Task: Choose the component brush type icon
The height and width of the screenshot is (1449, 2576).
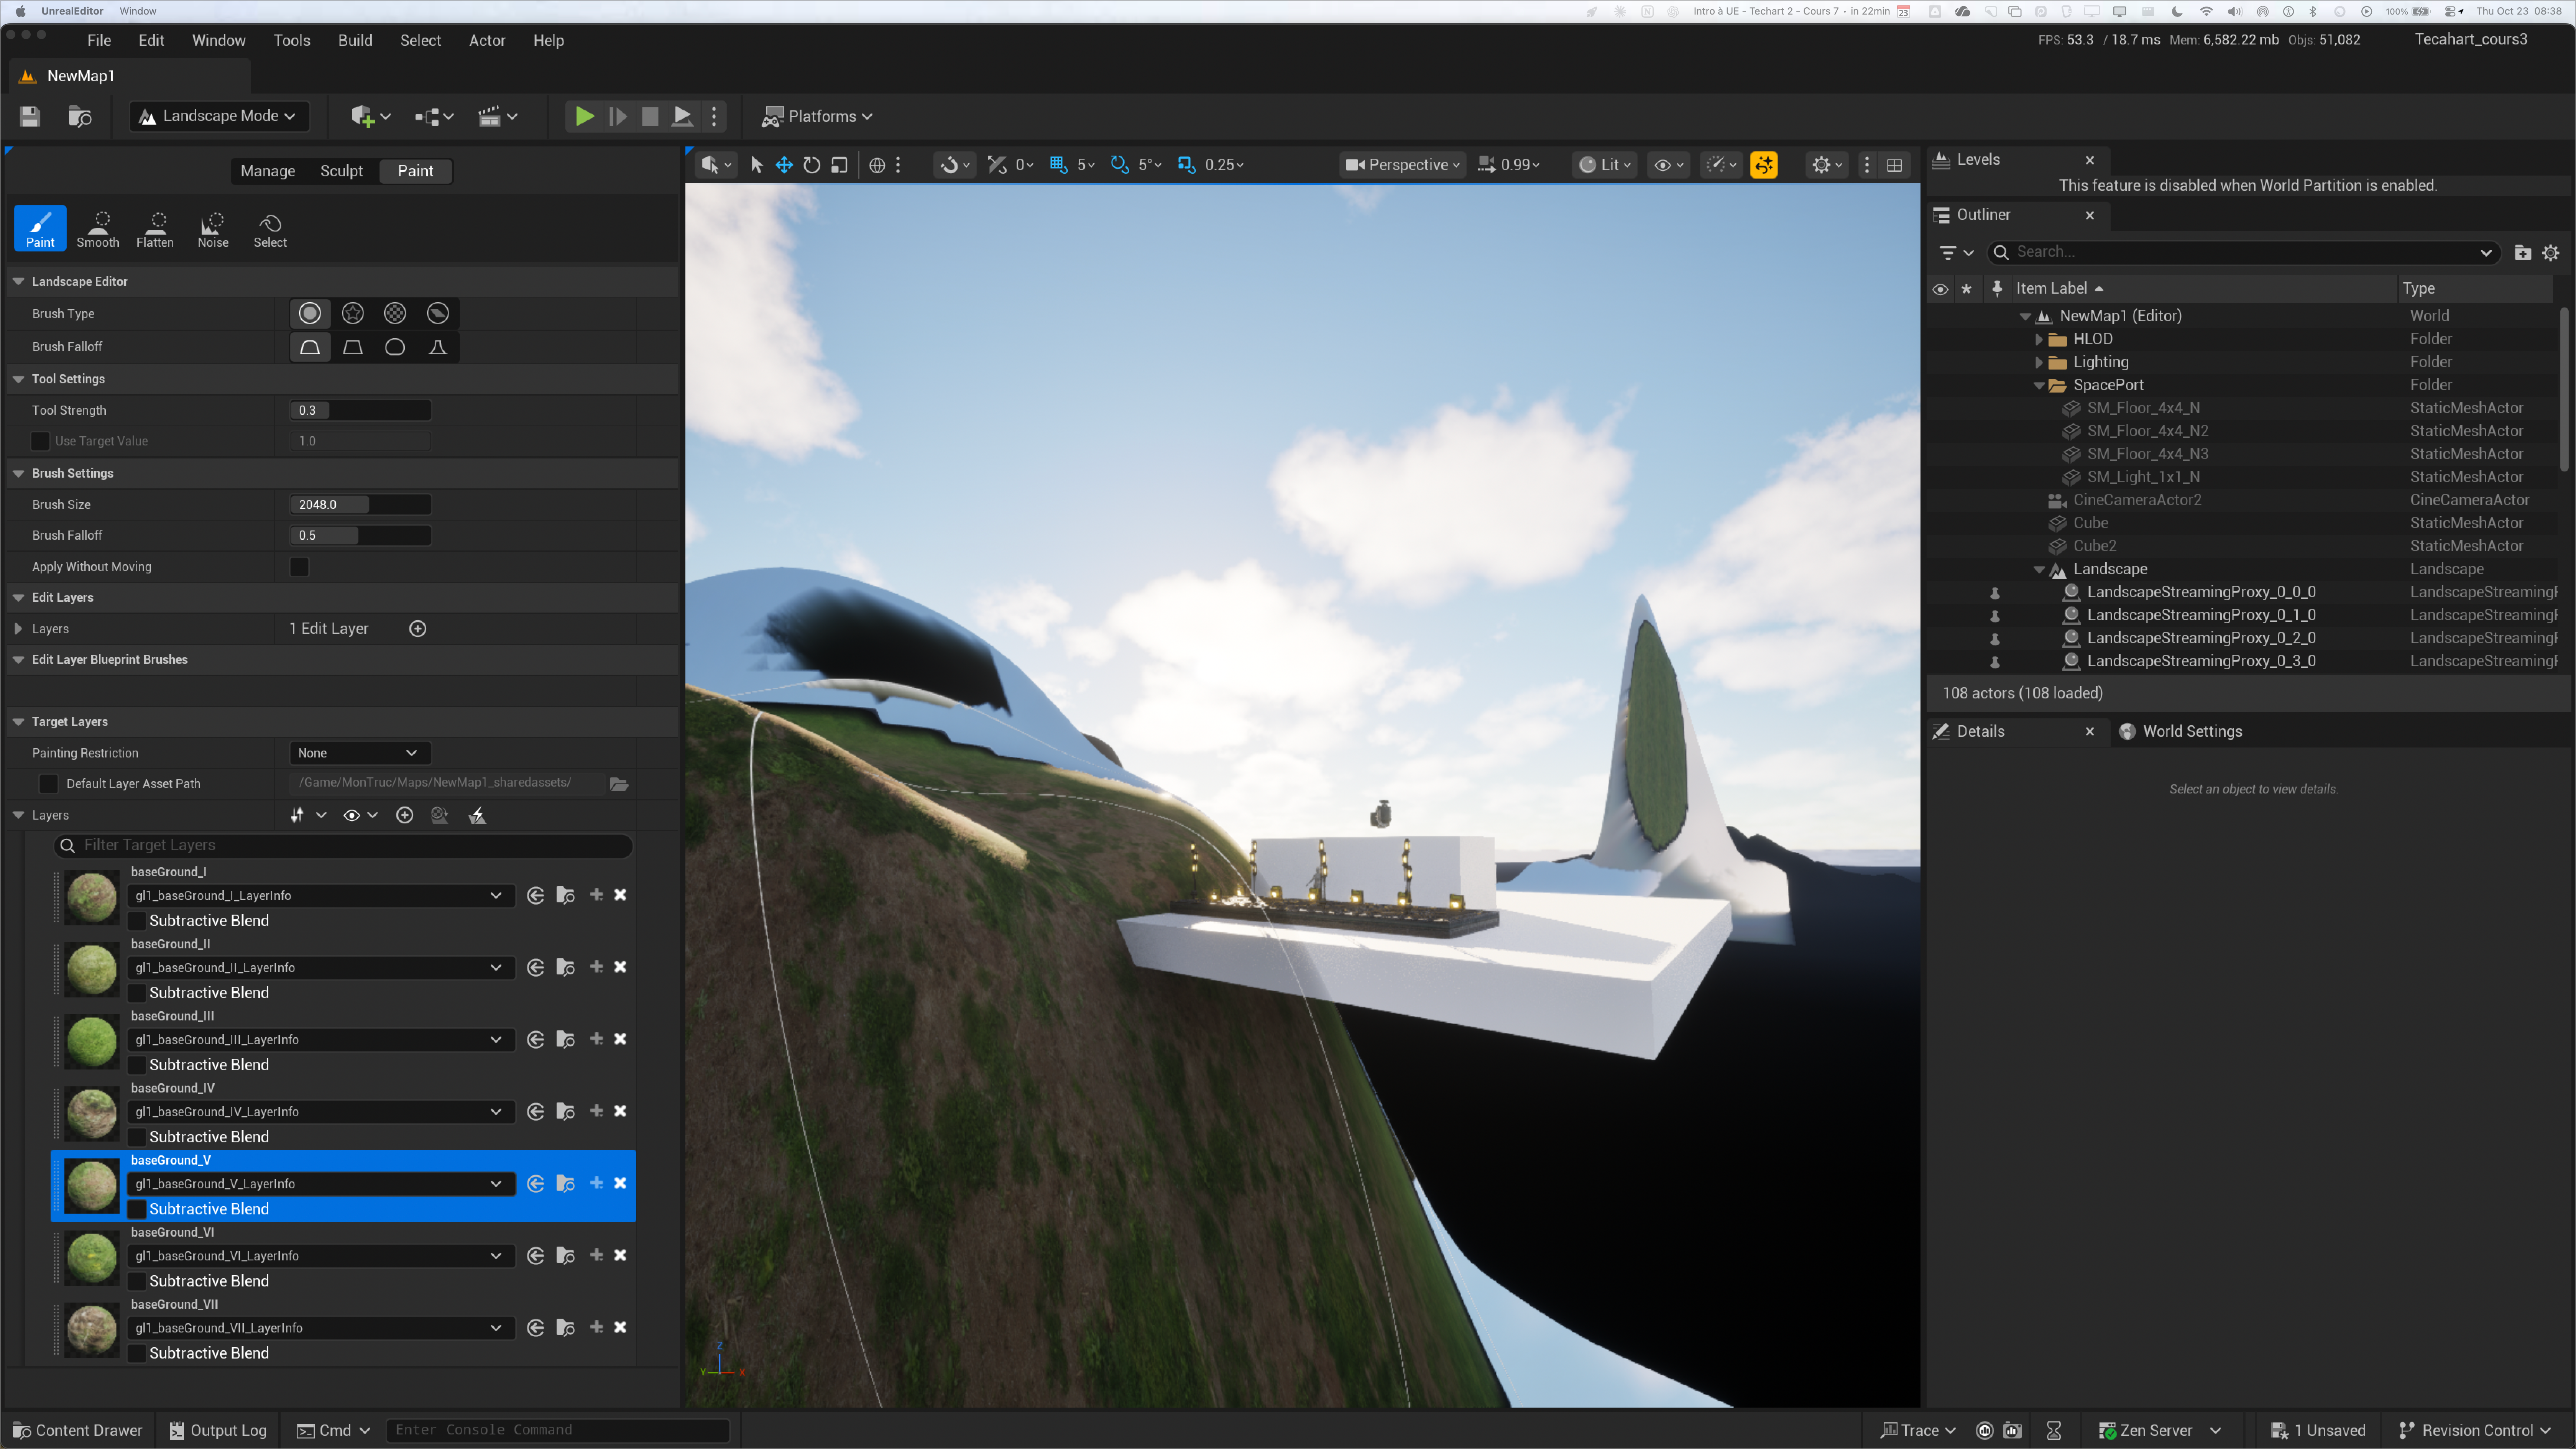Action: point(438,314)
